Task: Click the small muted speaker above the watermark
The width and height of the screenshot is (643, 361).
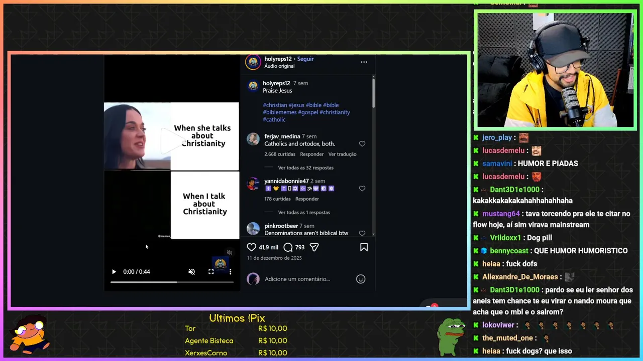Action: pyautogui.click(x=230, y=253)
